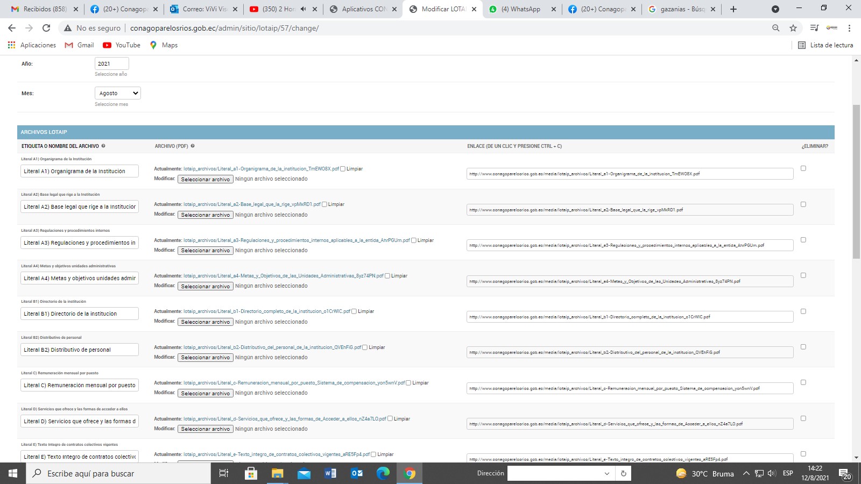Open File Explorer from taskbar
This screenshot has width=861, height=484.
pyautogui.click(x=277, y=473)
